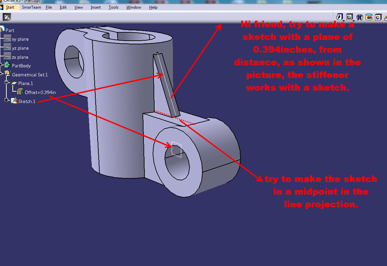Select the yz plane label
Viewport: 387px width, 266px height.
pyautogui.click(x=20, y=48)
